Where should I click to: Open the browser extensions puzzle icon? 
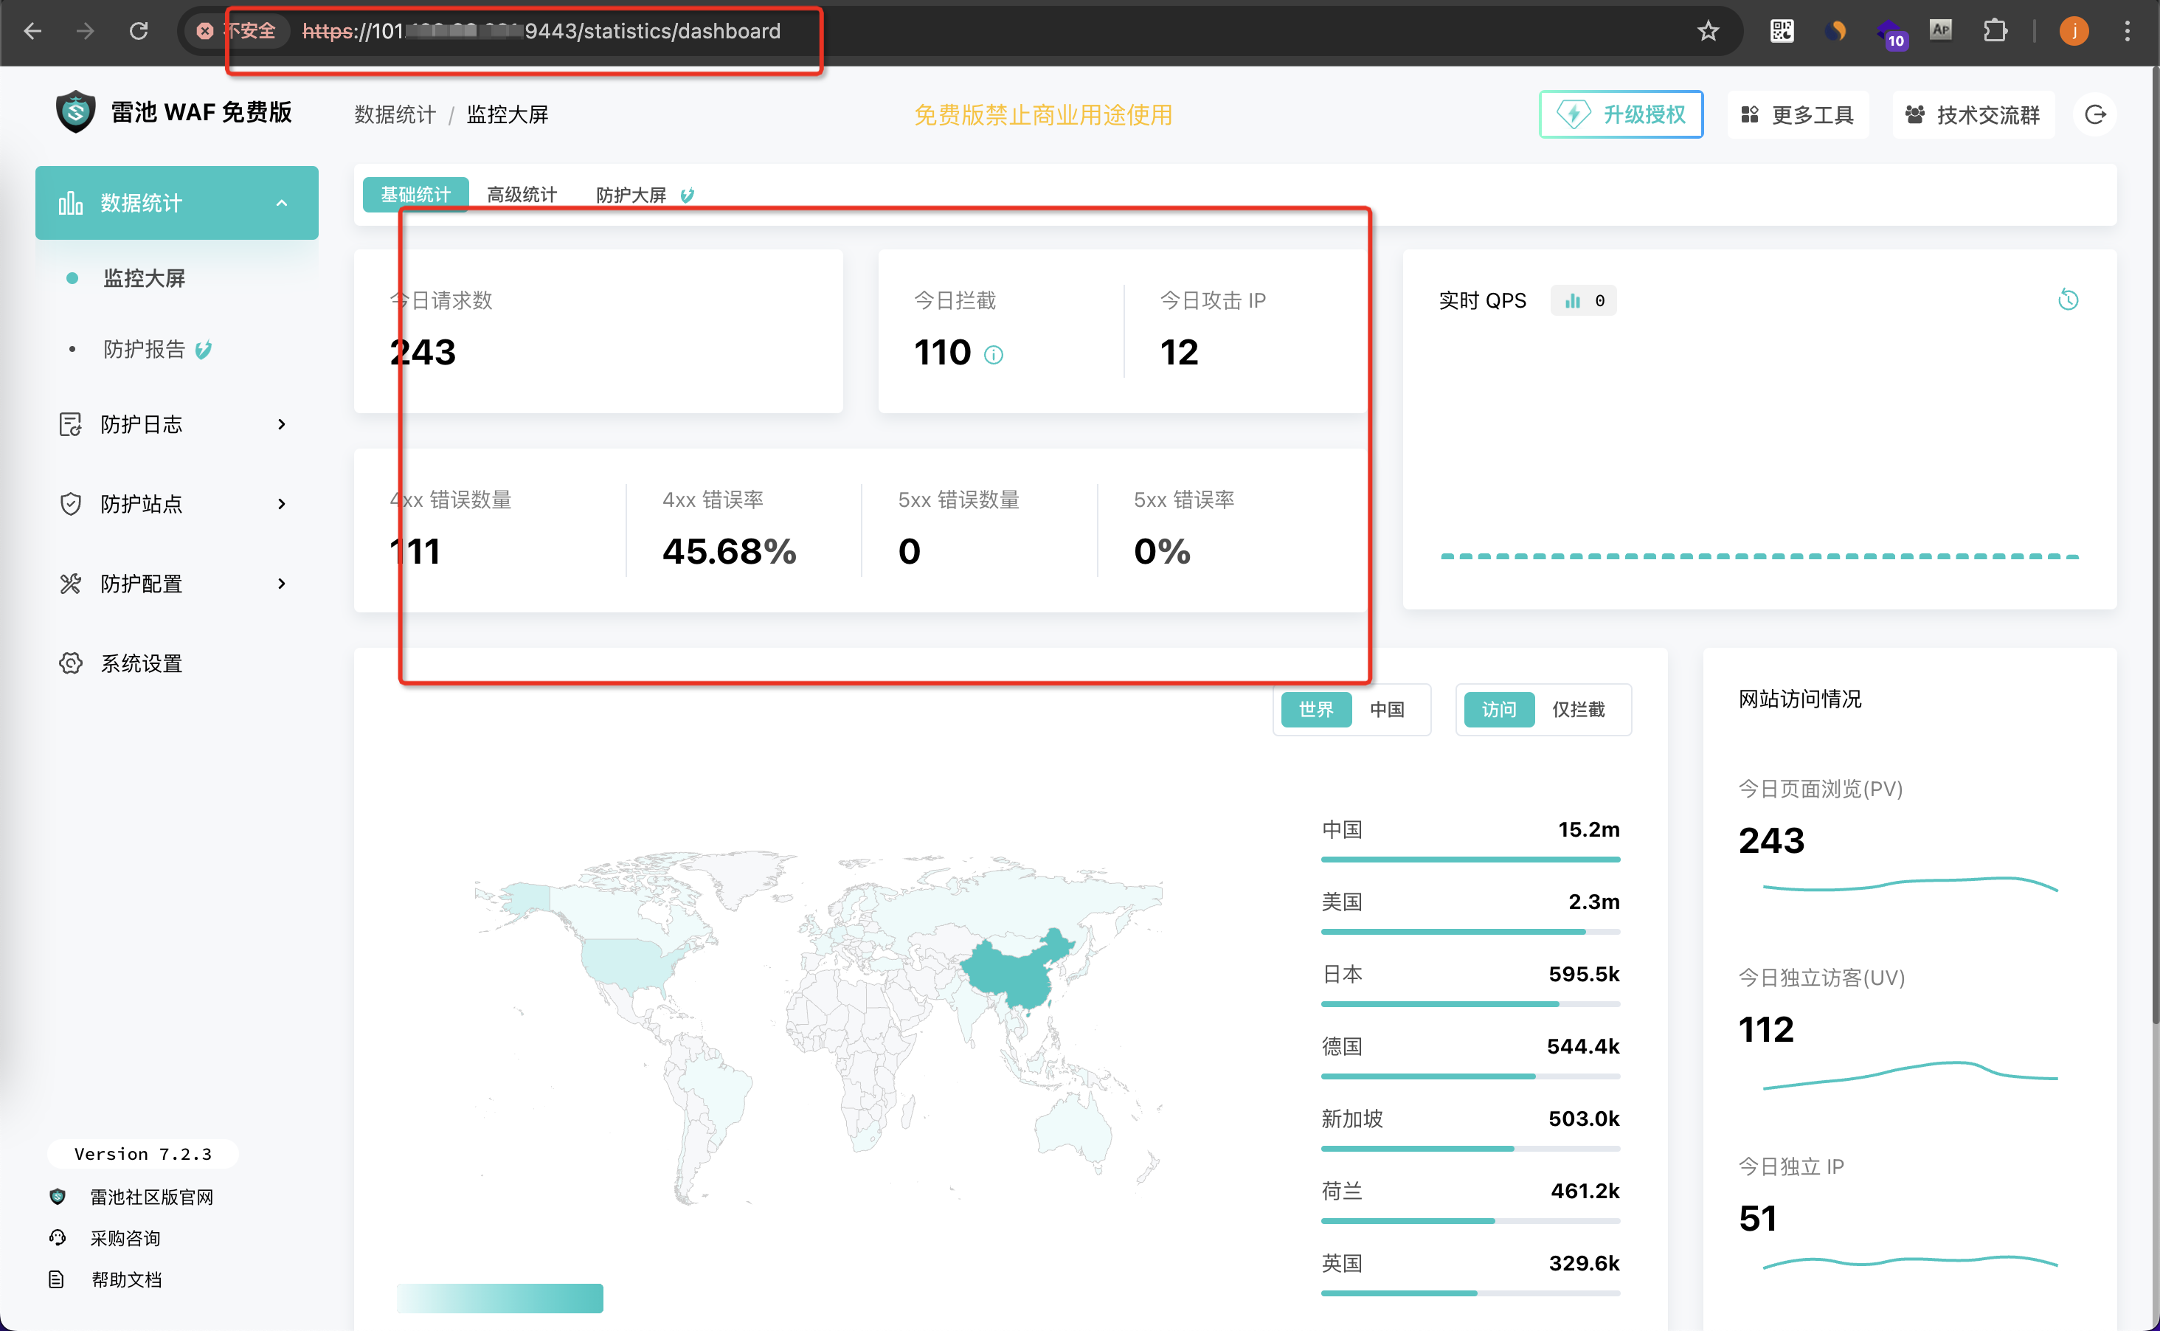pos(1995,31)
